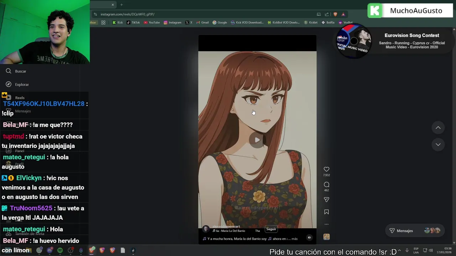The image size is (456, 256).
Task: Open Explorar in the Instagram sidebar
Action: coord(17,84)
